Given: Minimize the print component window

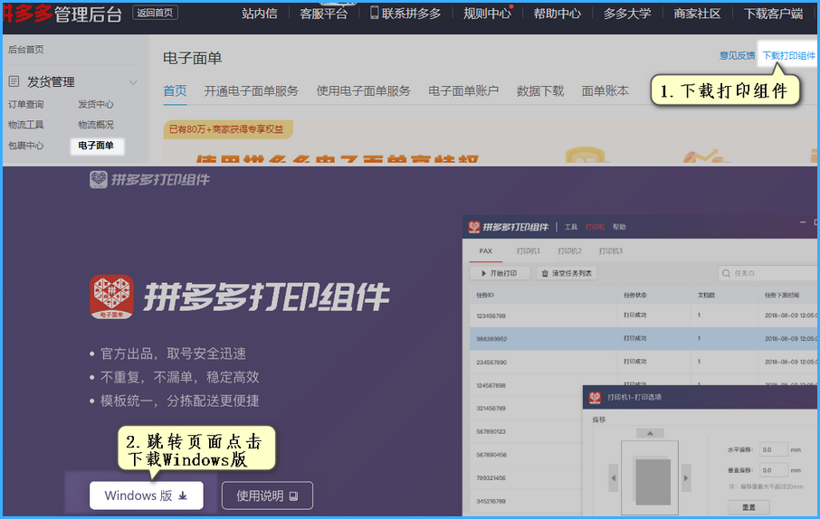Looking at the screenshot, I should click(x=803, y=222).
